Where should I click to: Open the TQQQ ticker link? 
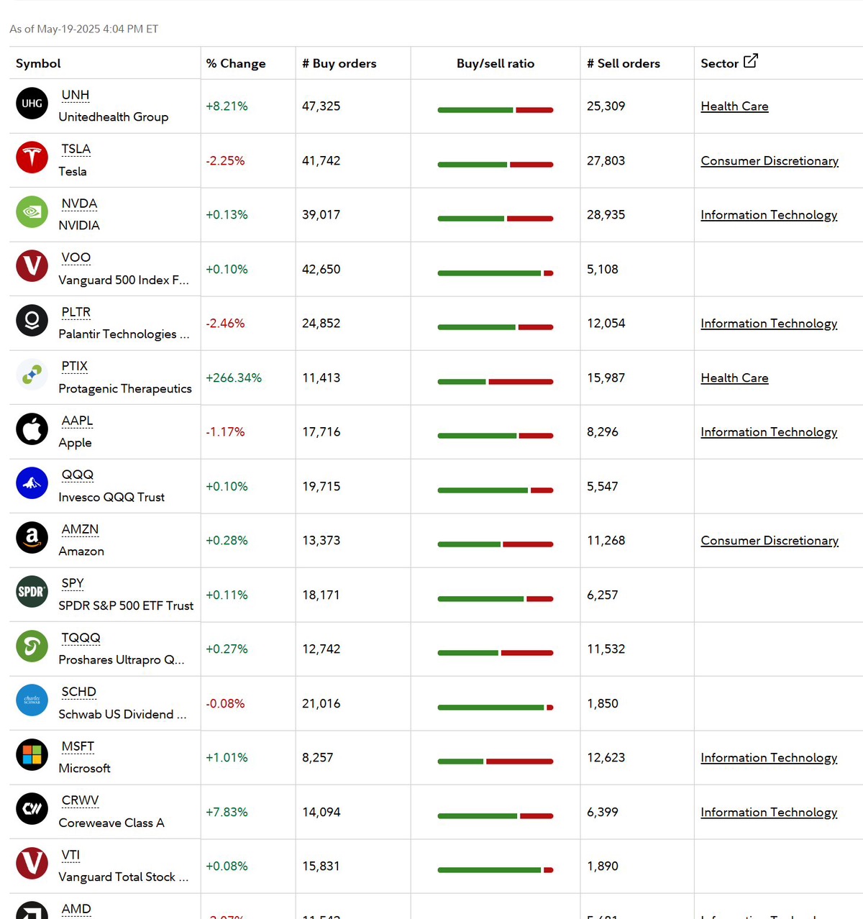[81, 638]
